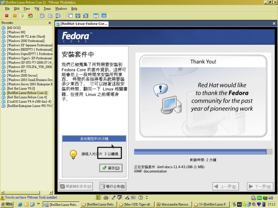Screen dimensions: 278x208
Task: Select [Windows 2000 Server] favorite
Action: (22, 76)
